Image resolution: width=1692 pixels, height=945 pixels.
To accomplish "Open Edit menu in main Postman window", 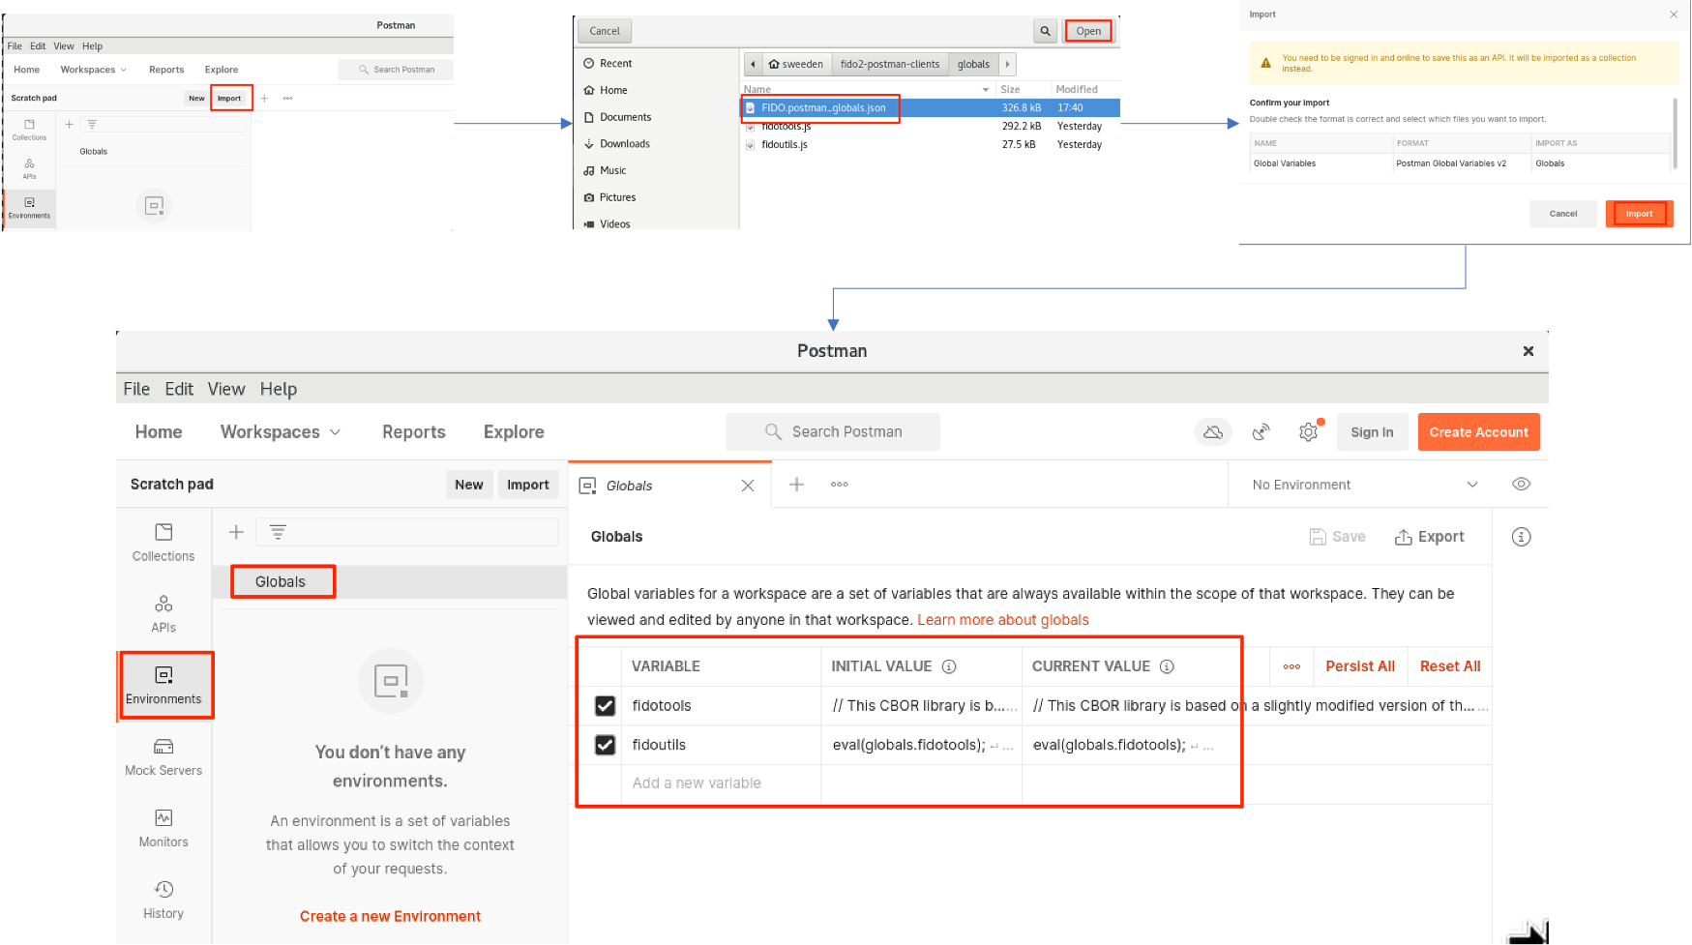I will click(179, 389).
